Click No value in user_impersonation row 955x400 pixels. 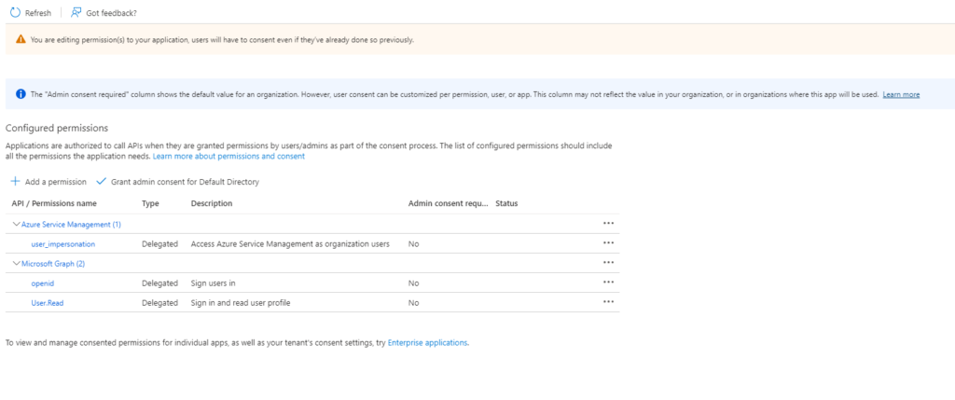click(x=413, y=244)
